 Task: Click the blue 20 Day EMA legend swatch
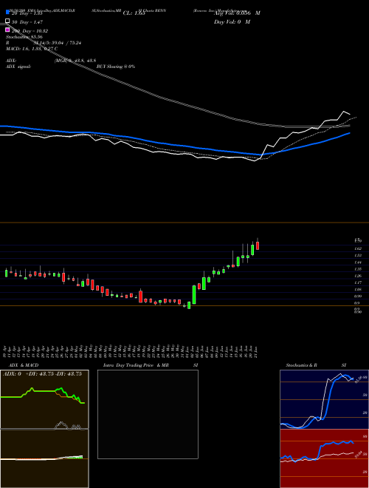click(x=7, y=12)
